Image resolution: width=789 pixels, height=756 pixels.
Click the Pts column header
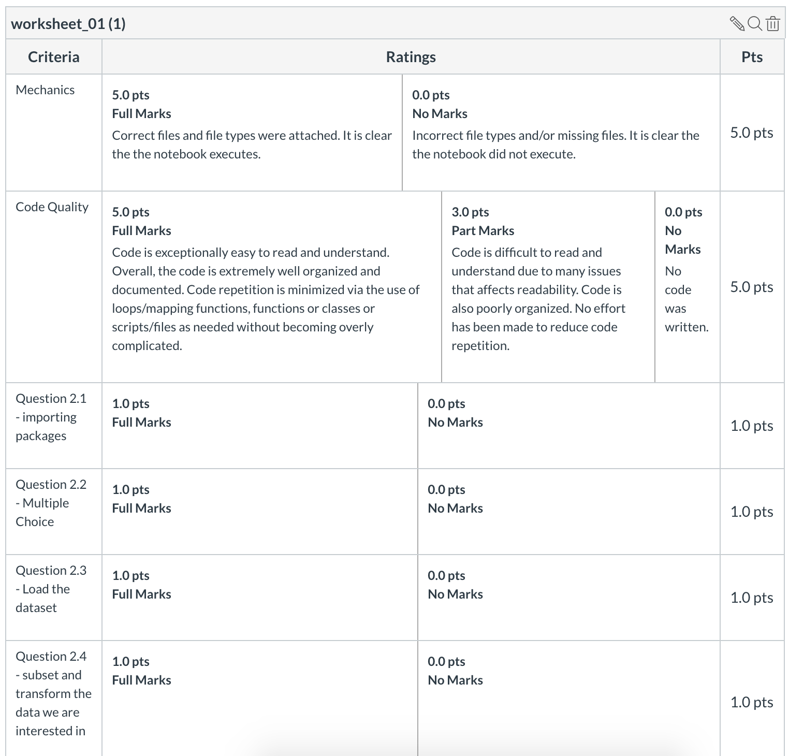point(752,56)
